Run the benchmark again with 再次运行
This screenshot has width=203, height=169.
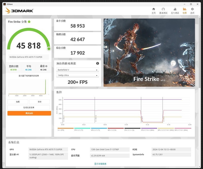point(29,113)
